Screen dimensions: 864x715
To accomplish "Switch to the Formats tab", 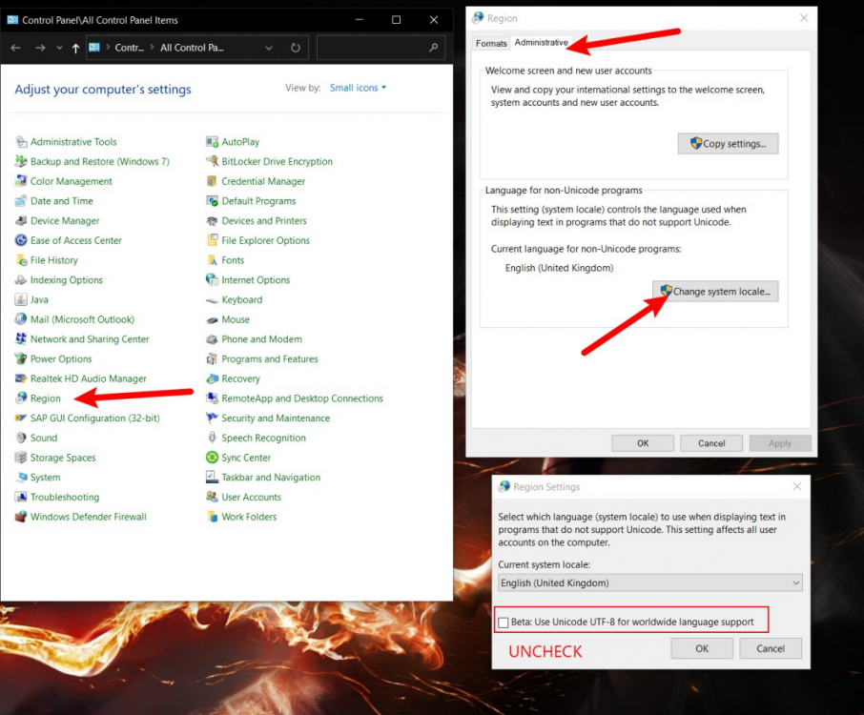I will [491, 43].
